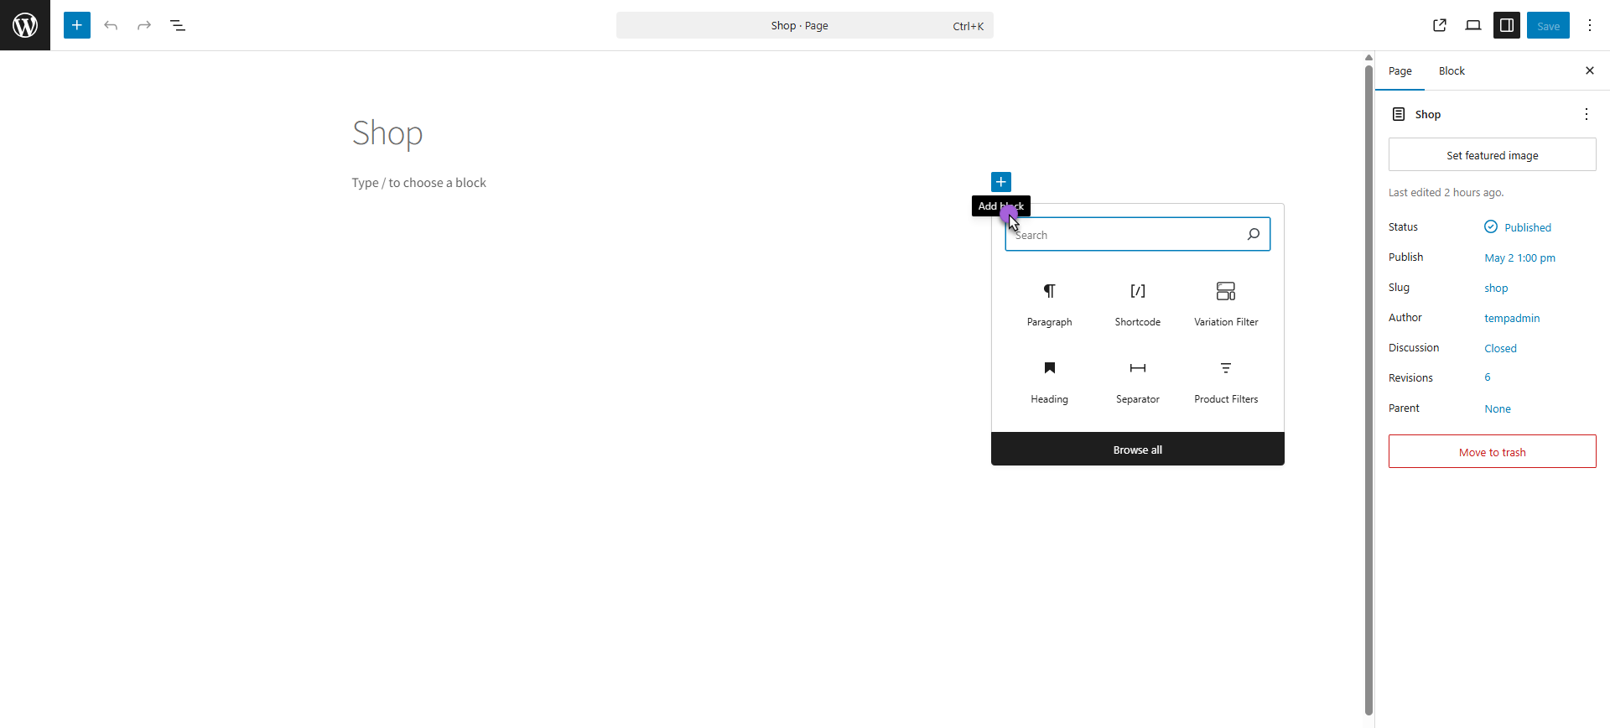Focus the block Search field

[x=1124, y=235]
